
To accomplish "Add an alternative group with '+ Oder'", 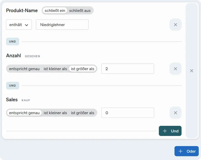I will [187, 151].
